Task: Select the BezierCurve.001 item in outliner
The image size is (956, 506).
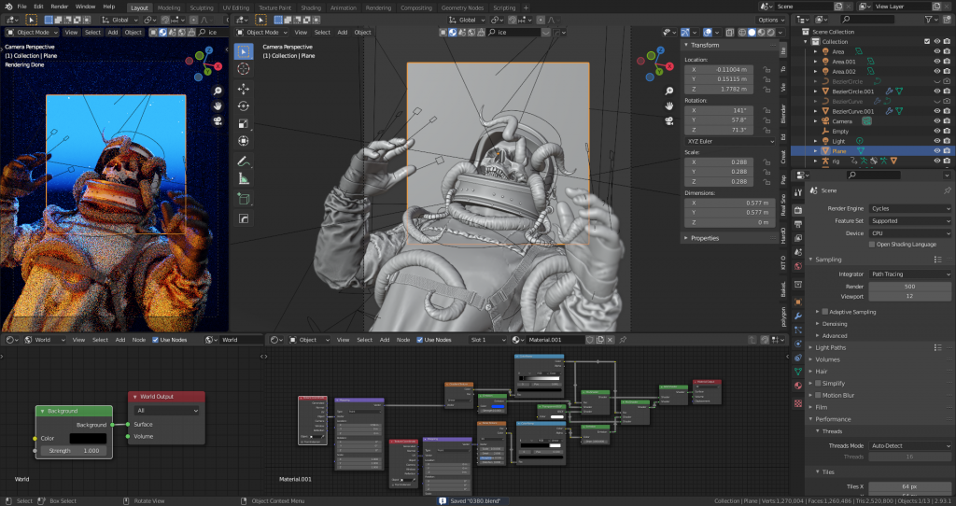Action: coord(852,111)
